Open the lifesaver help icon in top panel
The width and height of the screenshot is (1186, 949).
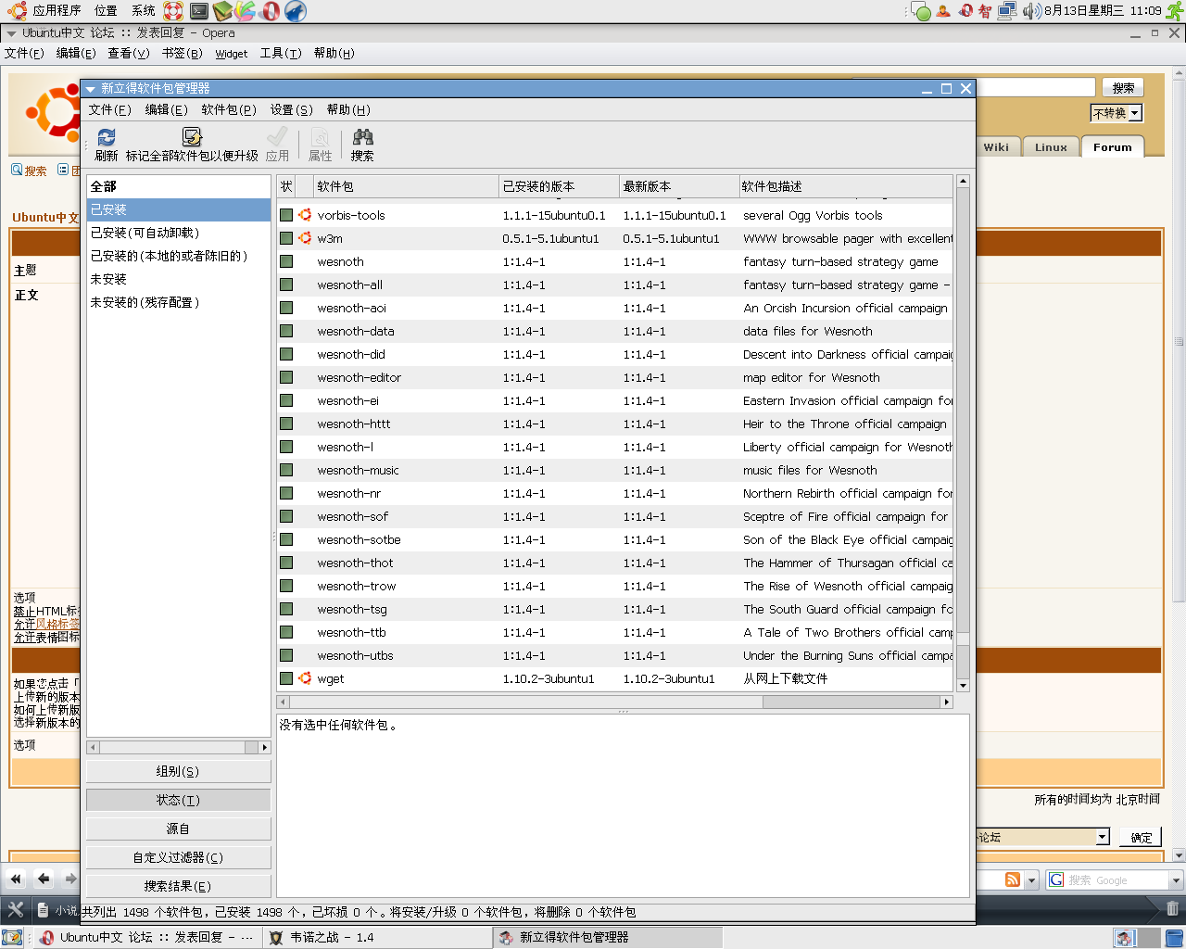[x=173, y=11]
